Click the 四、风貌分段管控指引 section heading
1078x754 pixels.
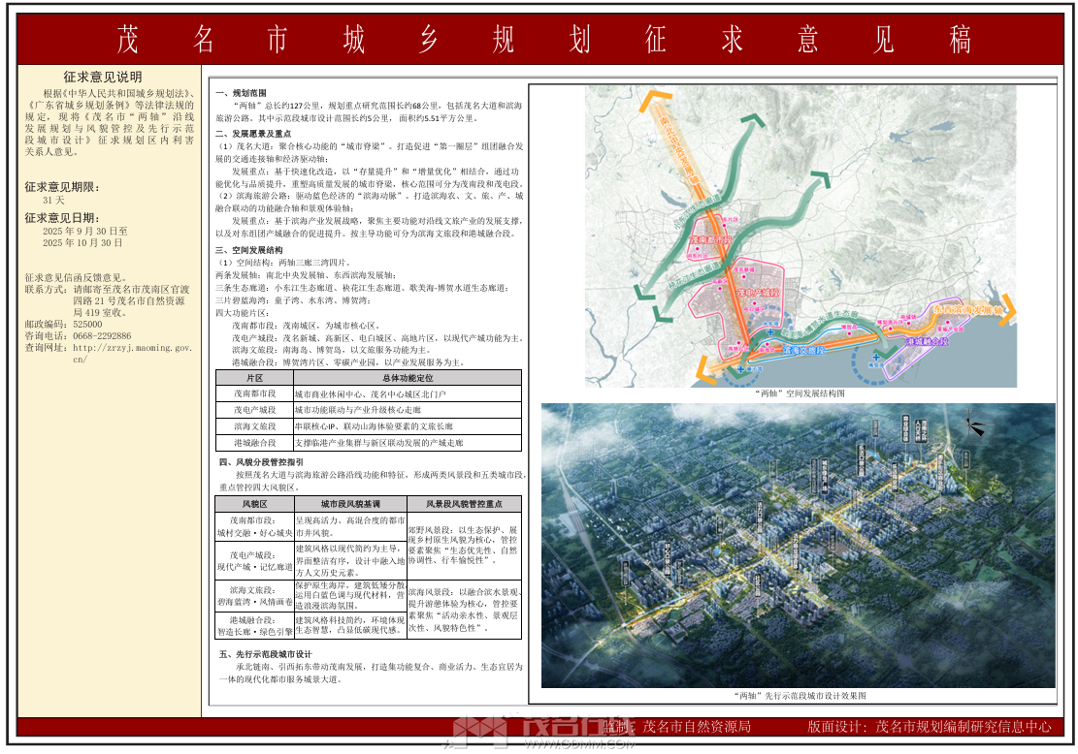pos(261,462)
